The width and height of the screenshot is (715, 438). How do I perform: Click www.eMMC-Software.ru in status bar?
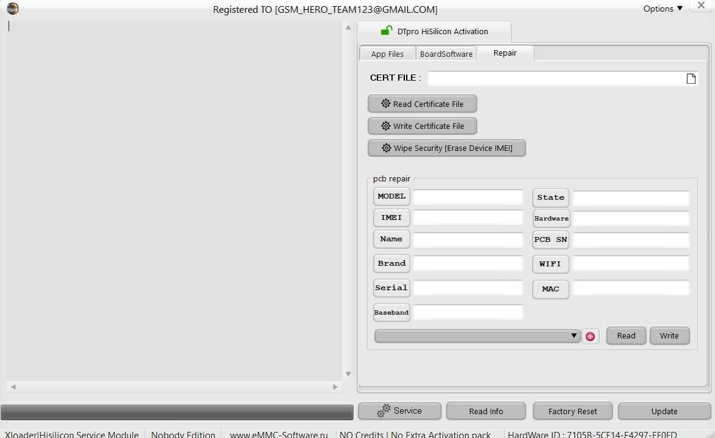point(279,434)
